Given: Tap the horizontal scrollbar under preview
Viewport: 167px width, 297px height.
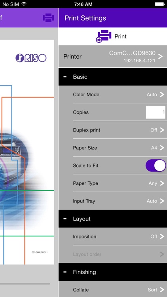Looking at the screenshot, I should pyautogui.click(x=25, y=284).
